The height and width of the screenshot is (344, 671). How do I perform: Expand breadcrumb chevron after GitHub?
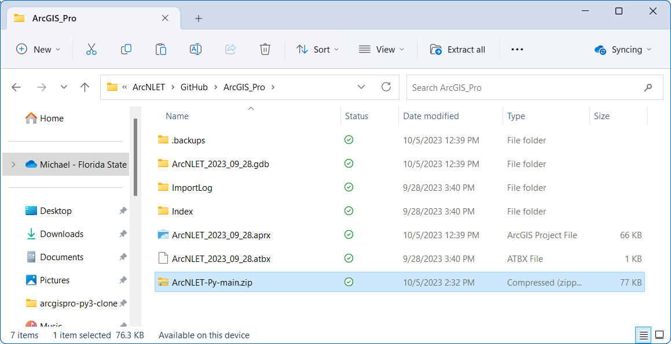(216, 88)
